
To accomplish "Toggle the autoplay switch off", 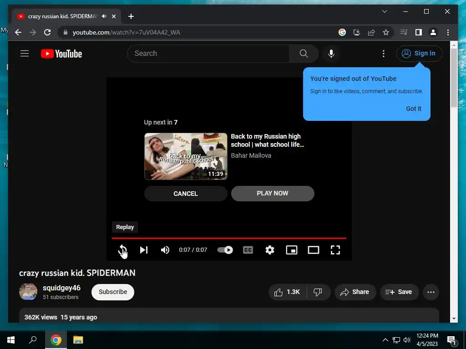I will point(225,250).
